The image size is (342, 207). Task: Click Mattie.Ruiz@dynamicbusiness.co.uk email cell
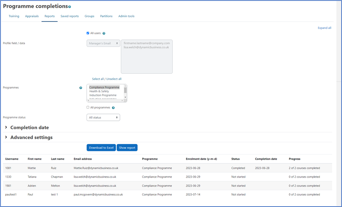[x=96, y=168]
